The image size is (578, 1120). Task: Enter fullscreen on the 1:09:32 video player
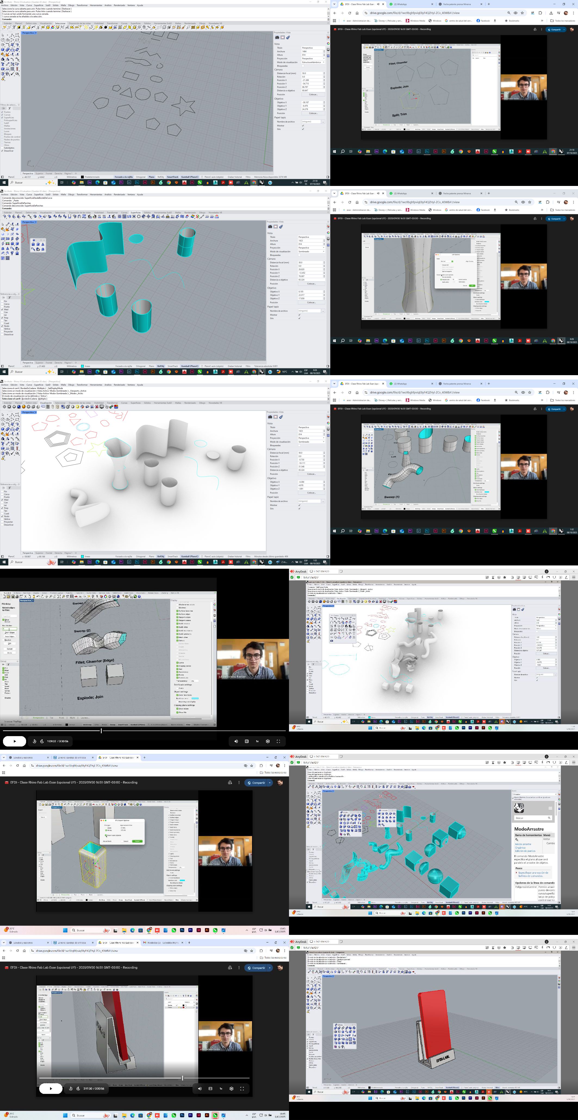[278, 741]
